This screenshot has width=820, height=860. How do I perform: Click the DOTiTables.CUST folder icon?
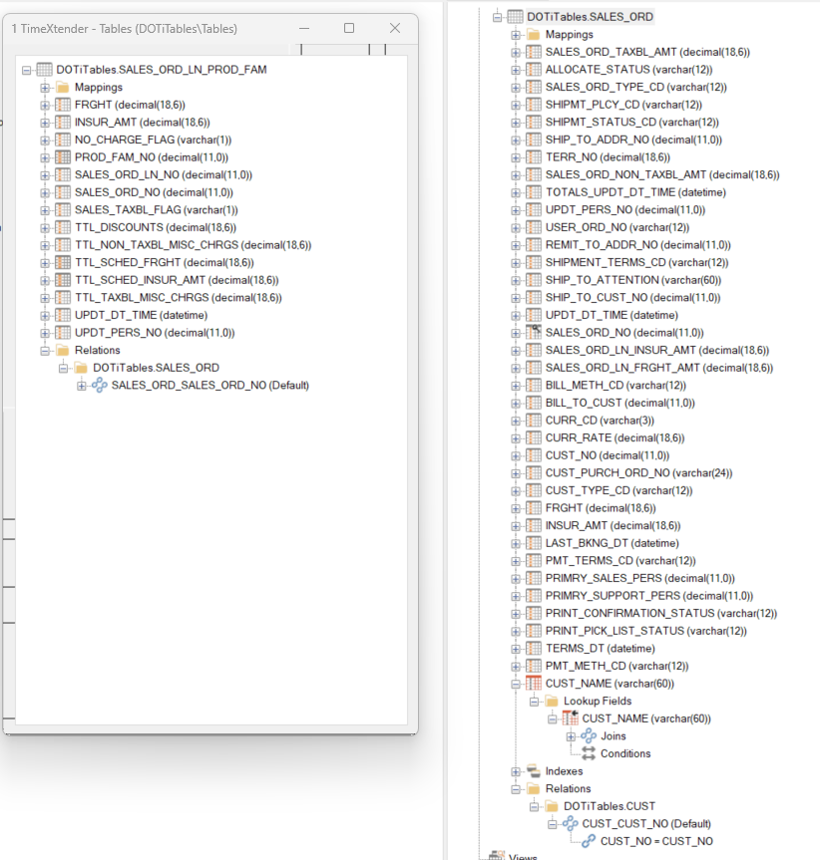click(x=552, y=806)
